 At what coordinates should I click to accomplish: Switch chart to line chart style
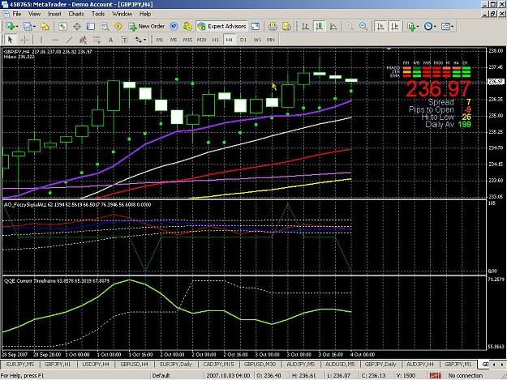click(333, 27)
